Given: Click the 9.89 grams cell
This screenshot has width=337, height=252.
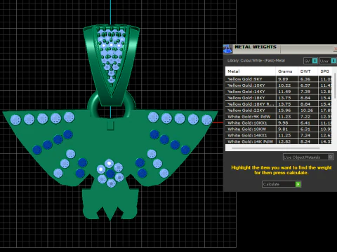Looking at the screenshot, I should pyautogui.click(x=287, y=79).
